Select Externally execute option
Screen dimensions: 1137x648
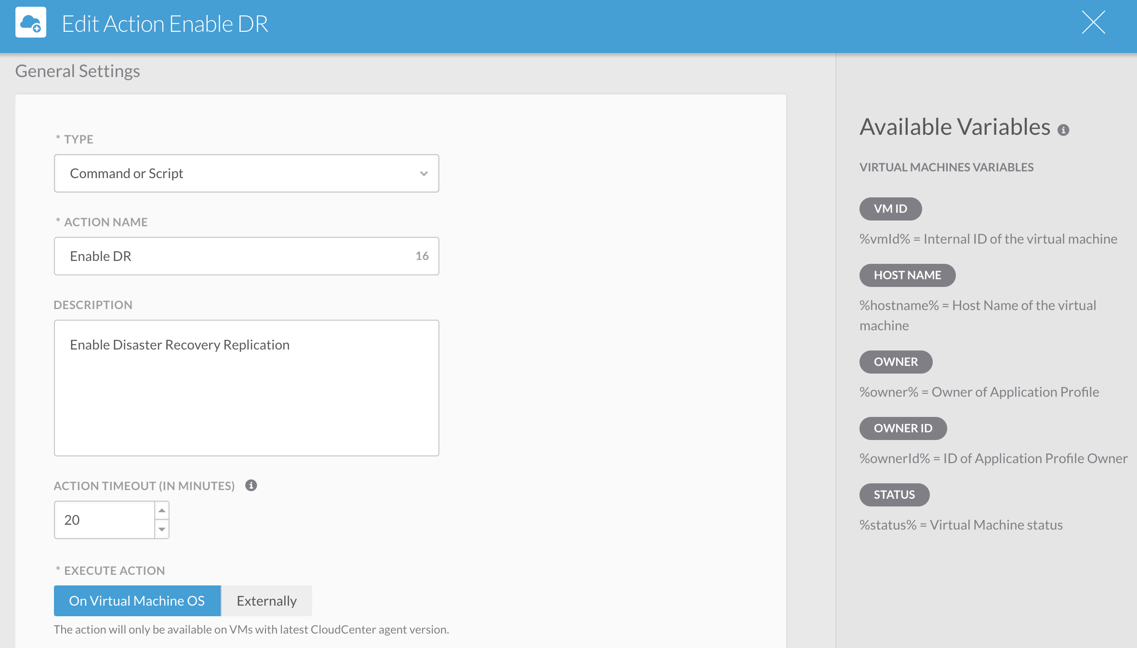(x=266, y=601)
